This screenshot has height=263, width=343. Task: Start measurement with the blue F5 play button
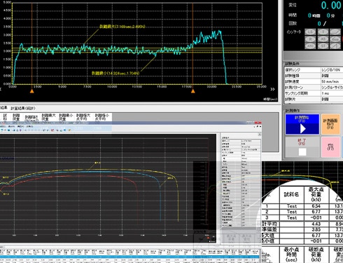[302, 124]
